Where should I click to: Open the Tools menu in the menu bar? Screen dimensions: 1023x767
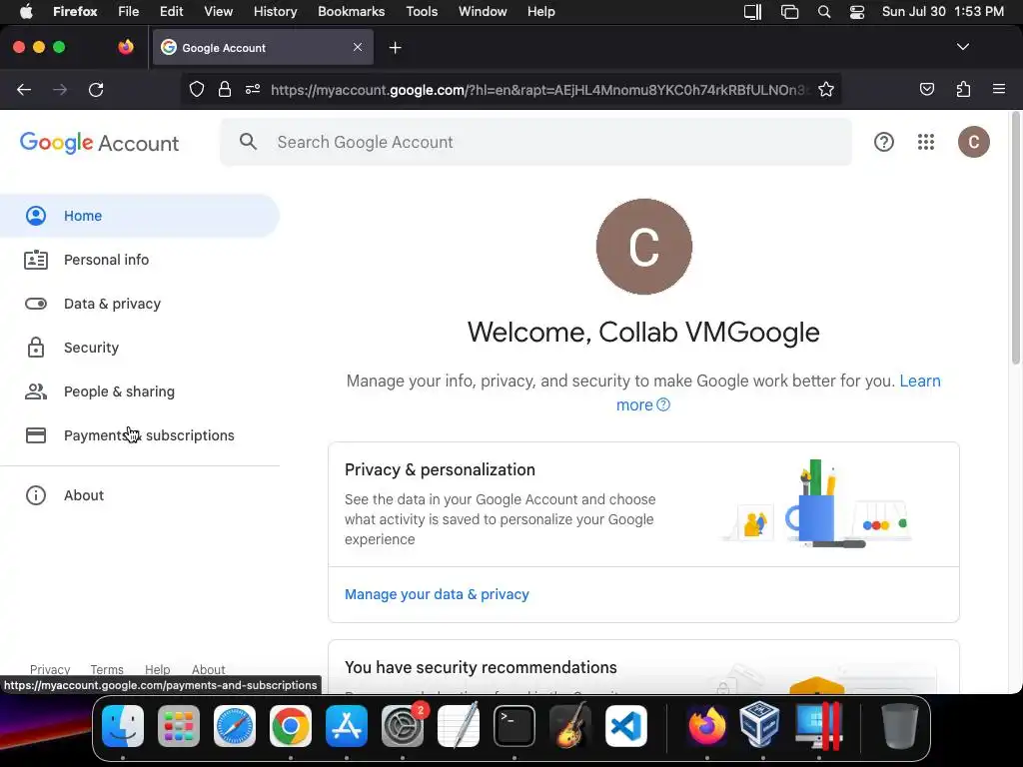pyautogui.click(x=422, y=12)
